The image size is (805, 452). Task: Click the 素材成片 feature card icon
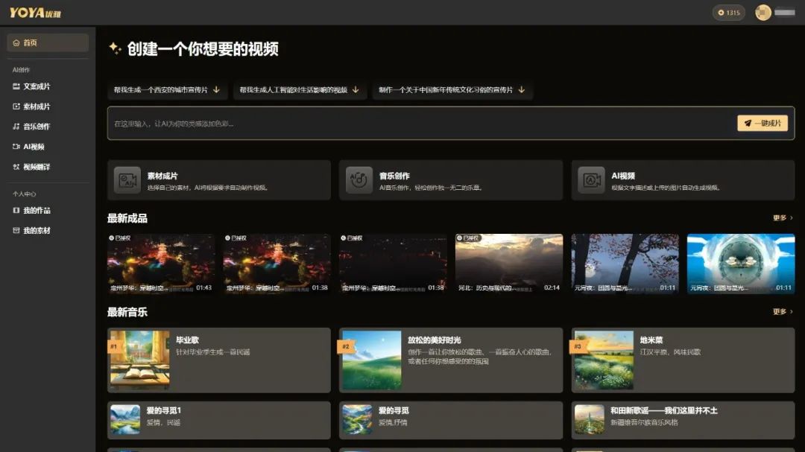coord(127,180)
